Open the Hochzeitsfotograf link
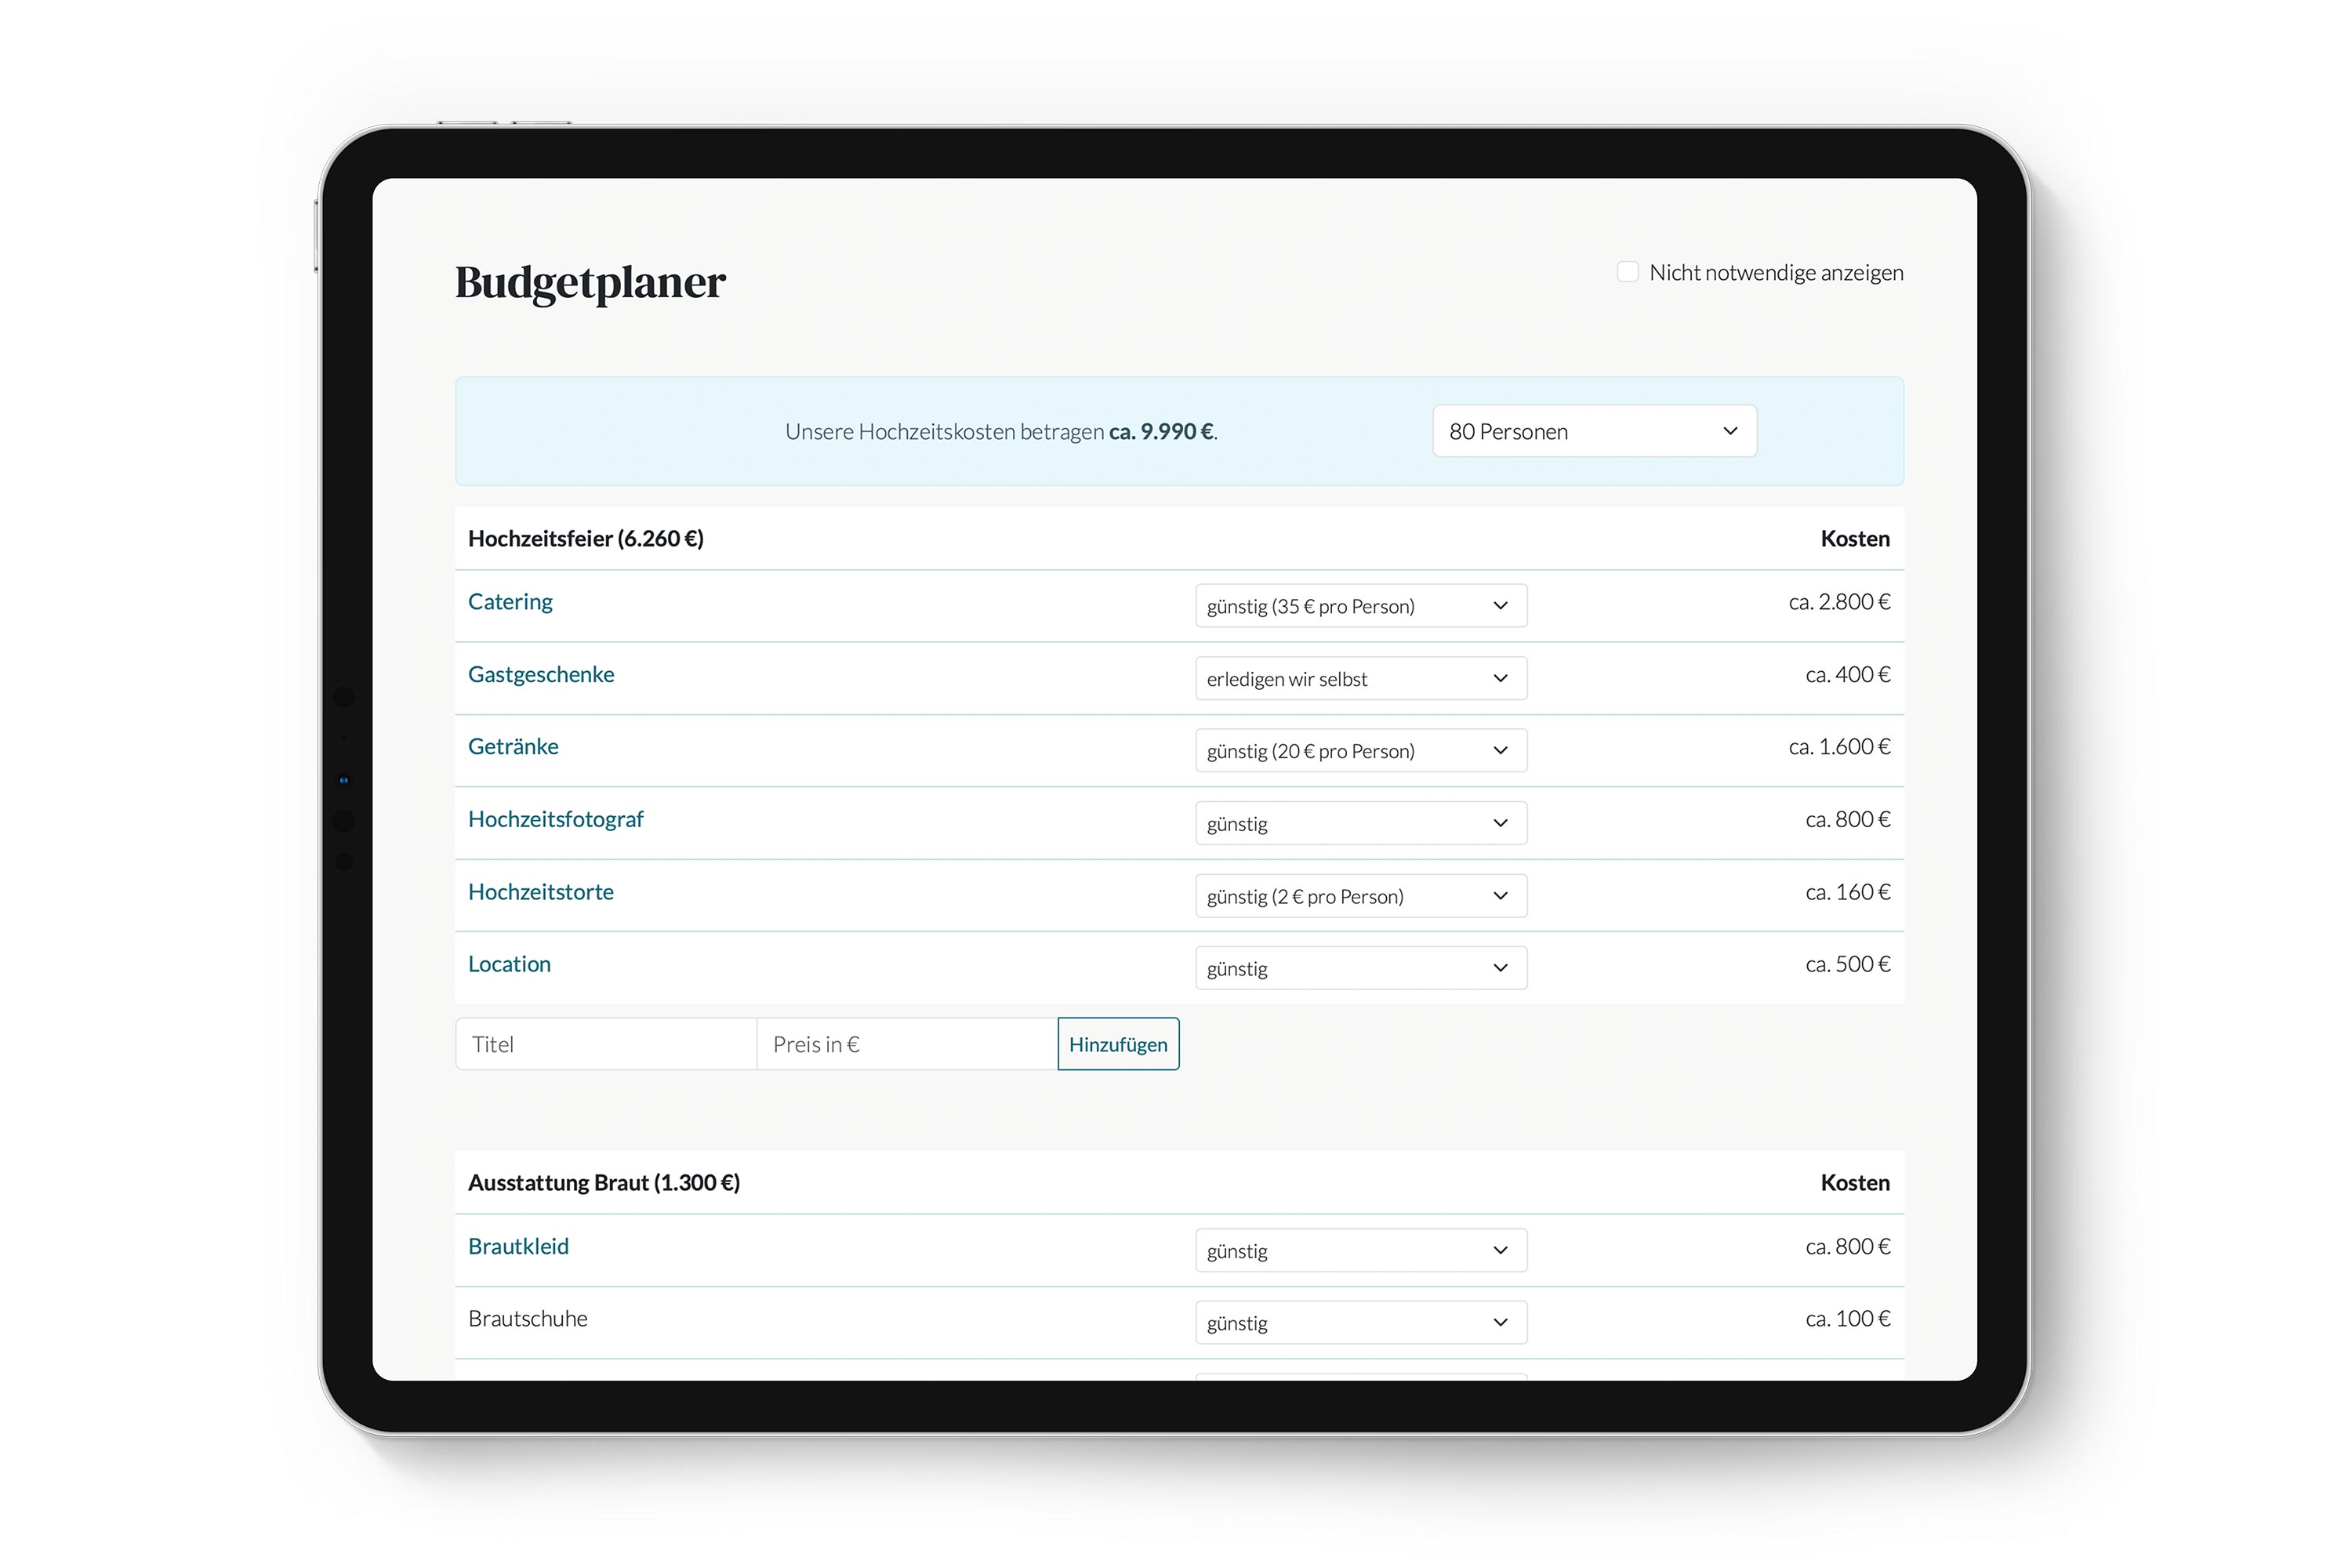 click(555, 819)
